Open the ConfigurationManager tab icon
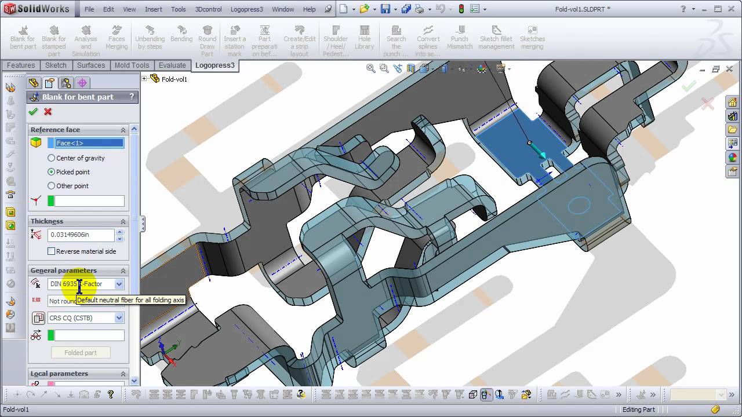This screenshot has height=417, width=742. coord(66,83)
